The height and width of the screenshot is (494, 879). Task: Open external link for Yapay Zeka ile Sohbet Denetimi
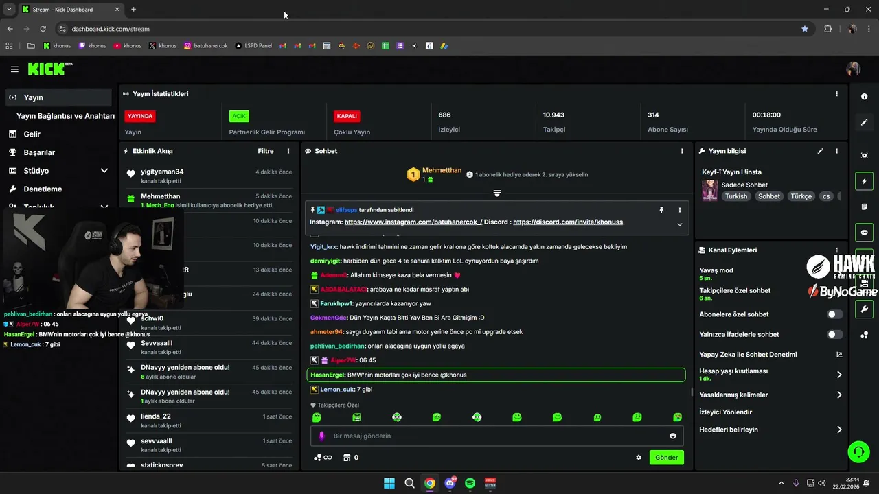(x=839, y=355)
